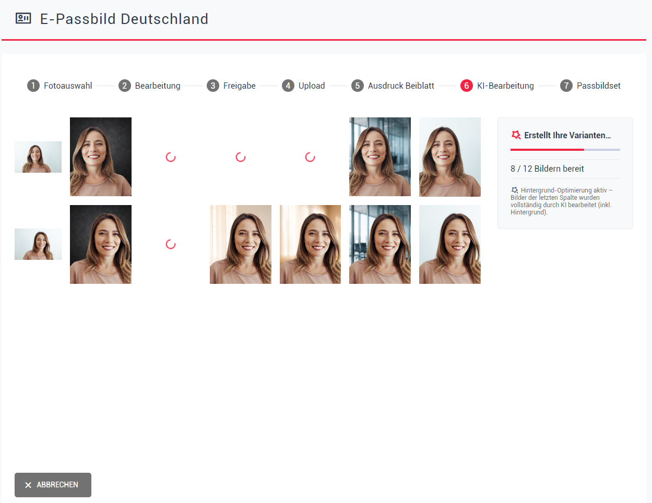The width and height of the screenshot is (652, 503).
Task: Click the generation progress bar
Action: click(565, 150)
